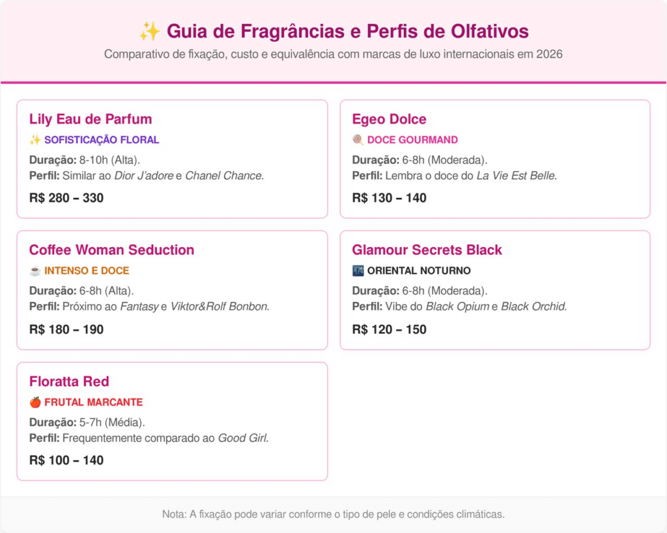
Task: Click the coffee cup icon beside Intenso e Doce
Action: (35, 271)
